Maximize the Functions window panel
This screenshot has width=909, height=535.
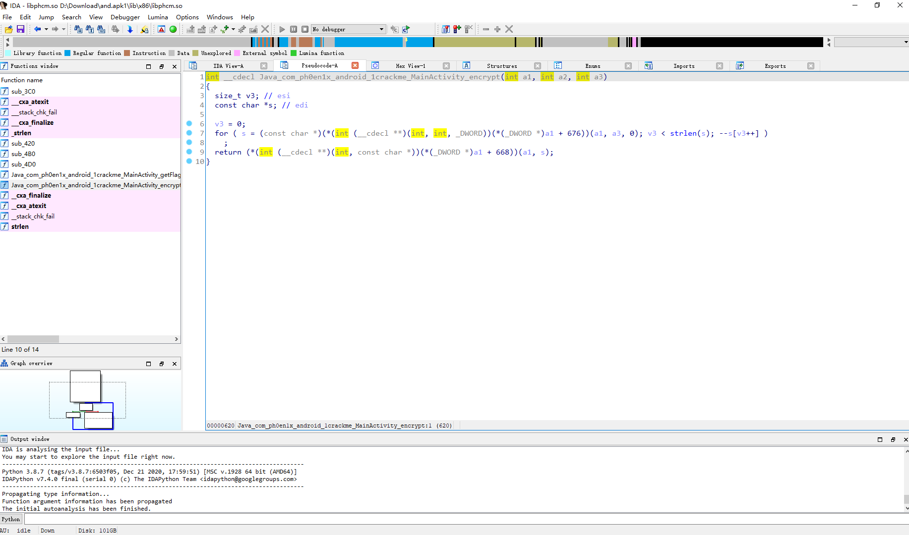point(149,66)
